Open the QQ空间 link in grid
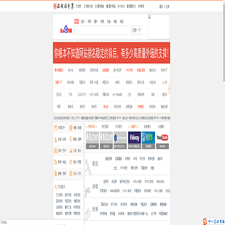This screenshot has height=225, width=225. 152,82
